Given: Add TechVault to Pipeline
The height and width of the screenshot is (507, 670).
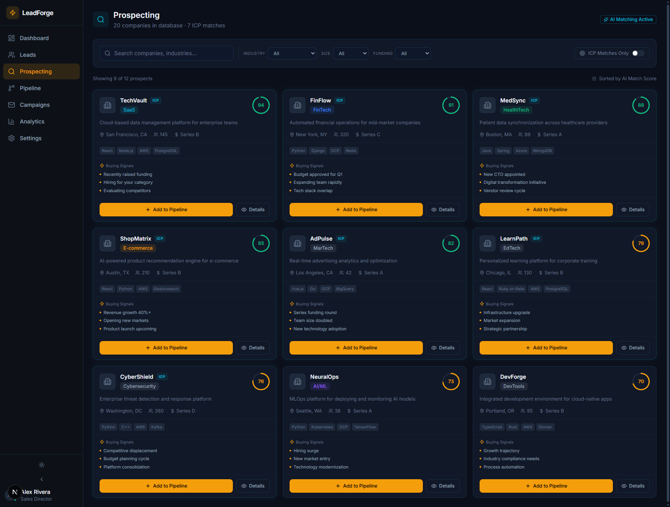Looking at the screenshot, I should 166,209.
